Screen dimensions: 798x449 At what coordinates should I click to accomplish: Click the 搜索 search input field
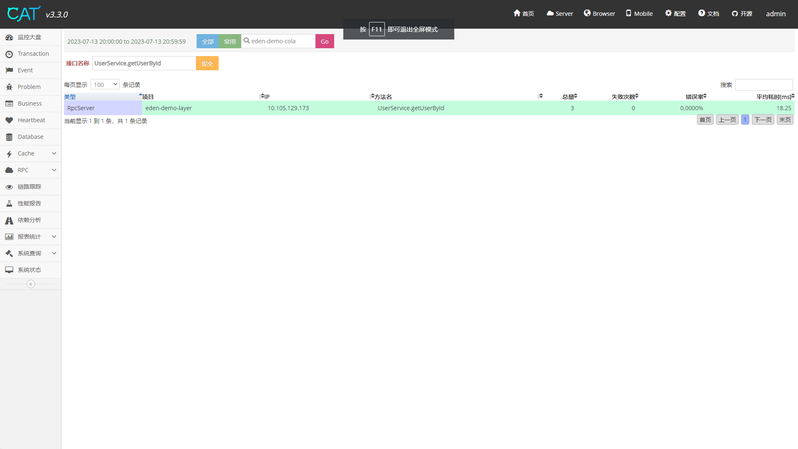tap(764, 85)
